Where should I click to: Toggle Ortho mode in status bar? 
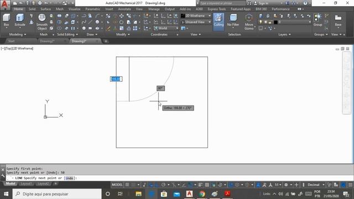coord(157,185)
